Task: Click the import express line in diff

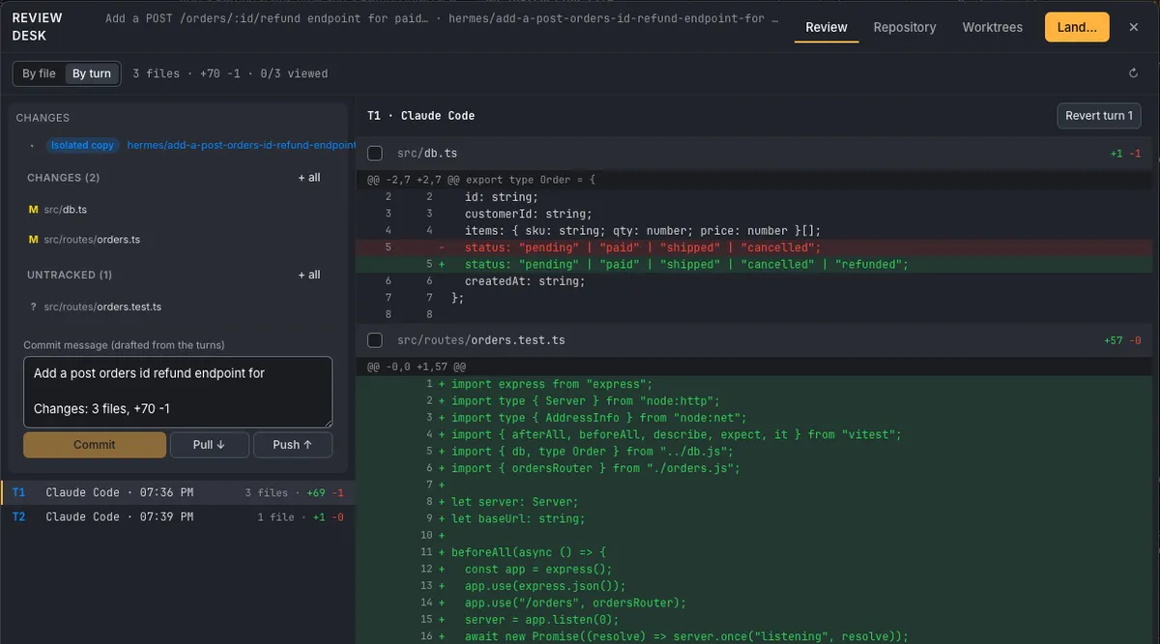Action: point(754,384)
